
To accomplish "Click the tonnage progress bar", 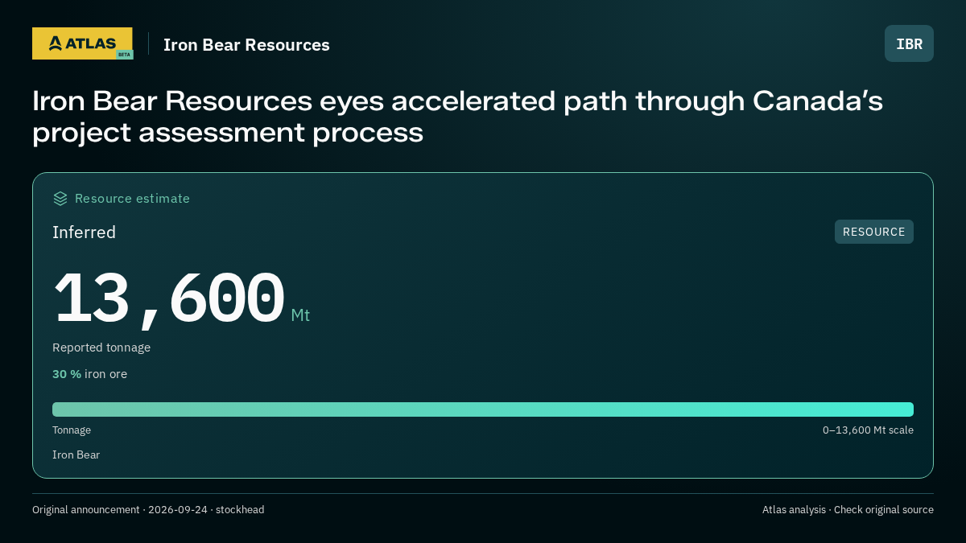I will 483,409.
